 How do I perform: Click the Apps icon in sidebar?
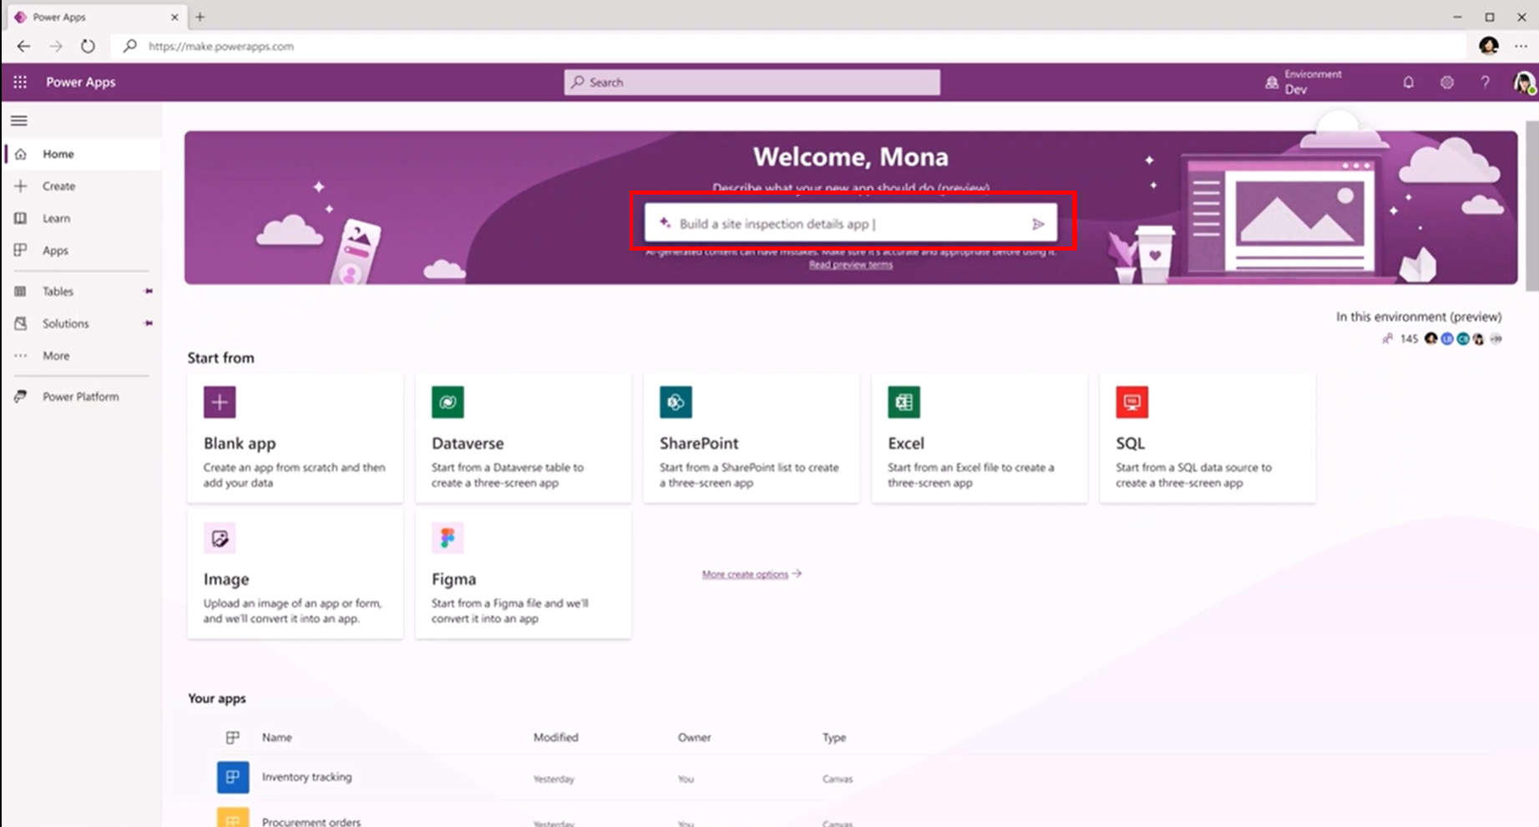coord(21,250)
